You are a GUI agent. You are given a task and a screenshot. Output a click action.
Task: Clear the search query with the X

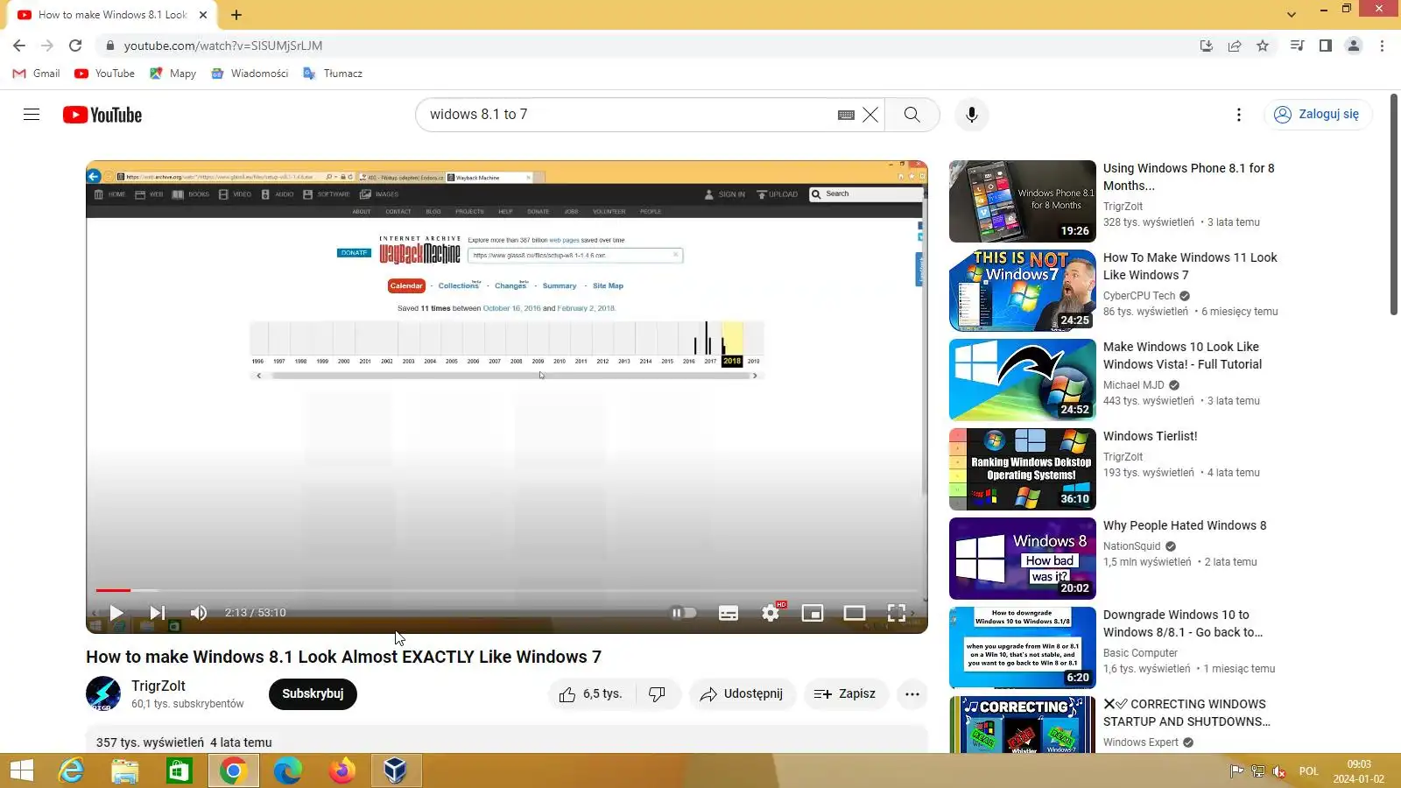870,115
